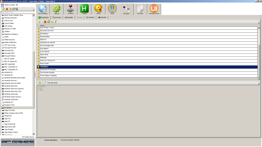Add a key mapping with lower green plus
Image resolution: width=262 pixels, height=147 pixels.
[40, 83]
